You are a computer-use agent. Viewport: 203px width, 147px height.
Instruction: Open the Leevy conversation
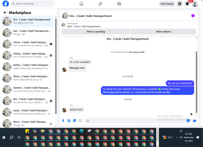[x=27, y=112]
